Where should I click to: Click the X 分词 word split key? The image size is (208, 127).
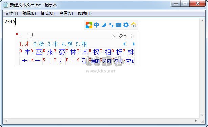click(106, 61)
